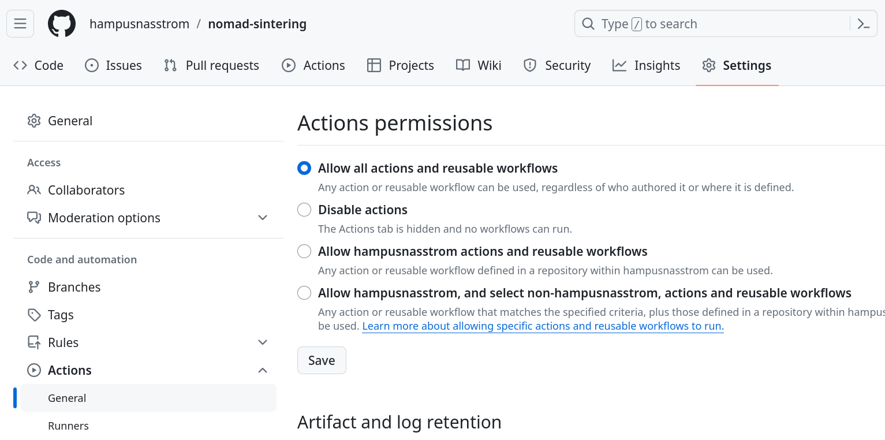Open Branches settings in sidebar
Viewport: 885px width, 440px height.
click(74, 287)
